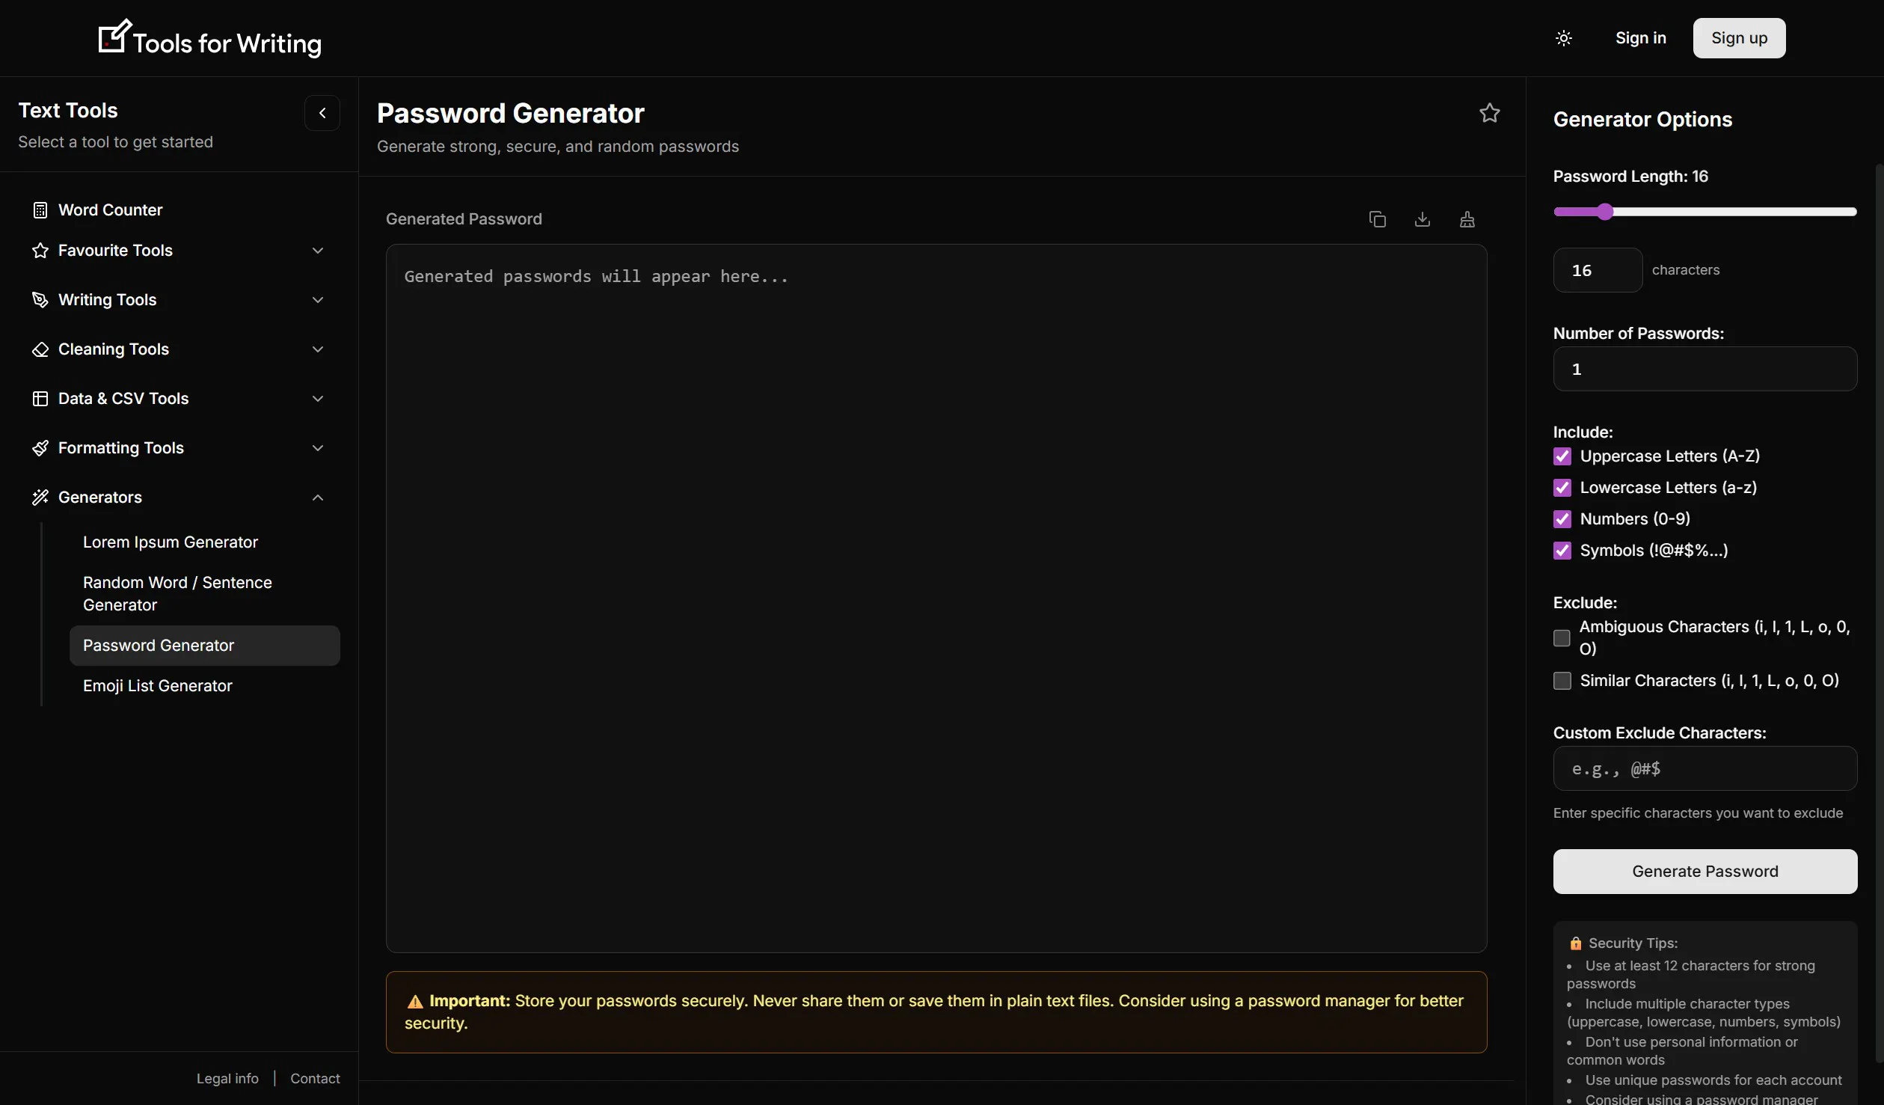Click the Custom Exclude Characters field
Image resolution: width=1884 pixels, height=1105 pixels.
coord(1705,768)
